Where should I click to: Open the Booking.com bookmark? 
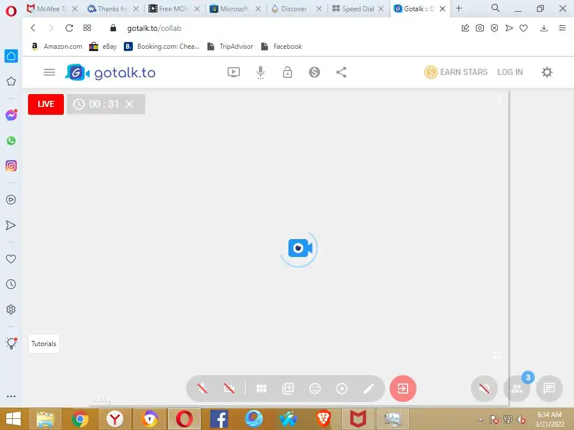coord(162,46)
